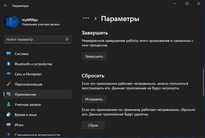Open the Персонализация section

(38, 84)
